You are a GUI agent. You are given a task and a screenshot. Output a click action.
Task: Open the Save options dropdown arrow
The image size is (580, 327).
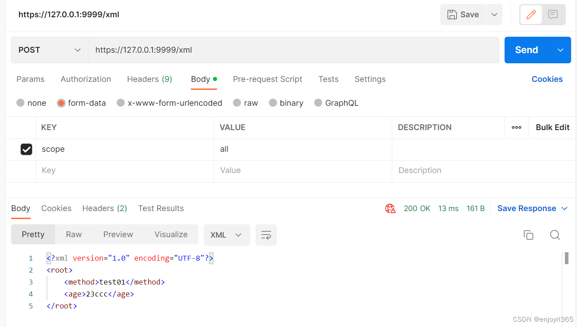pyautogui.click(x=494, y=15)
